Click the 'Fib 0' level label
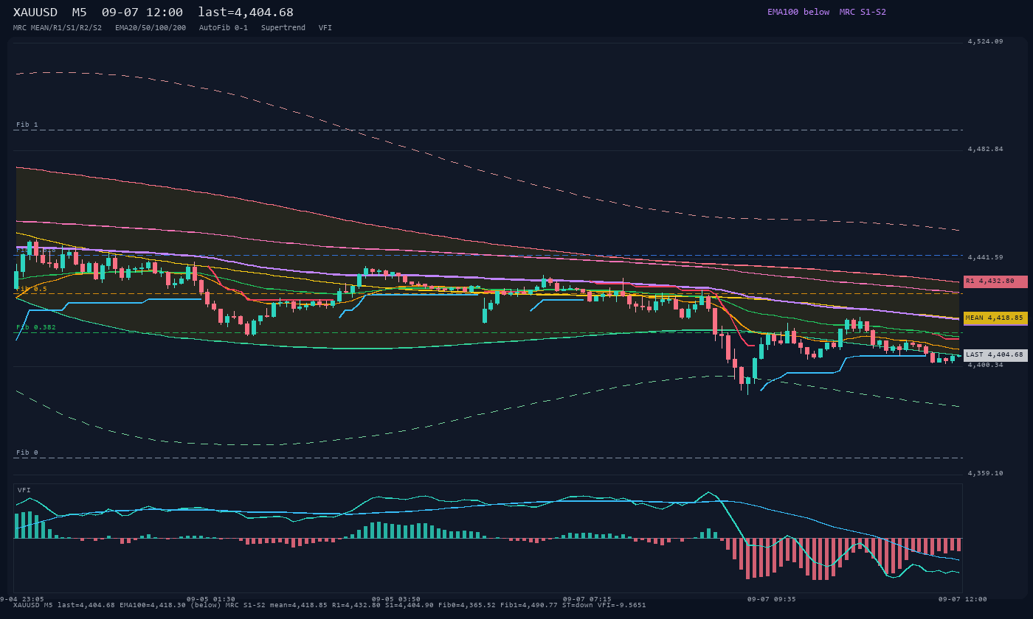The image size is (1033, 619). 27,452
